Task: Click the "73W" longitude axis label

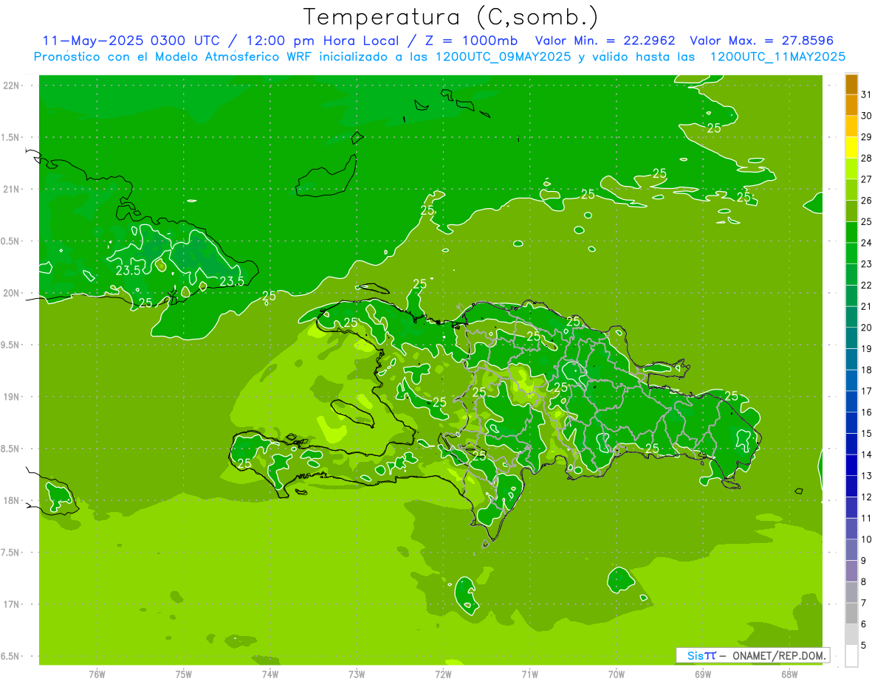Action: click(357, 674)
